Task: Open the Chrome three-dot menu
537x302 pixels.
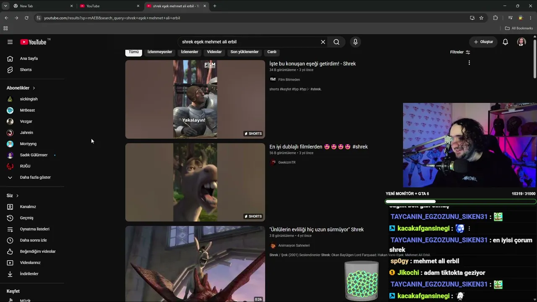Action: pyautogui.click(x=531, y=18)
